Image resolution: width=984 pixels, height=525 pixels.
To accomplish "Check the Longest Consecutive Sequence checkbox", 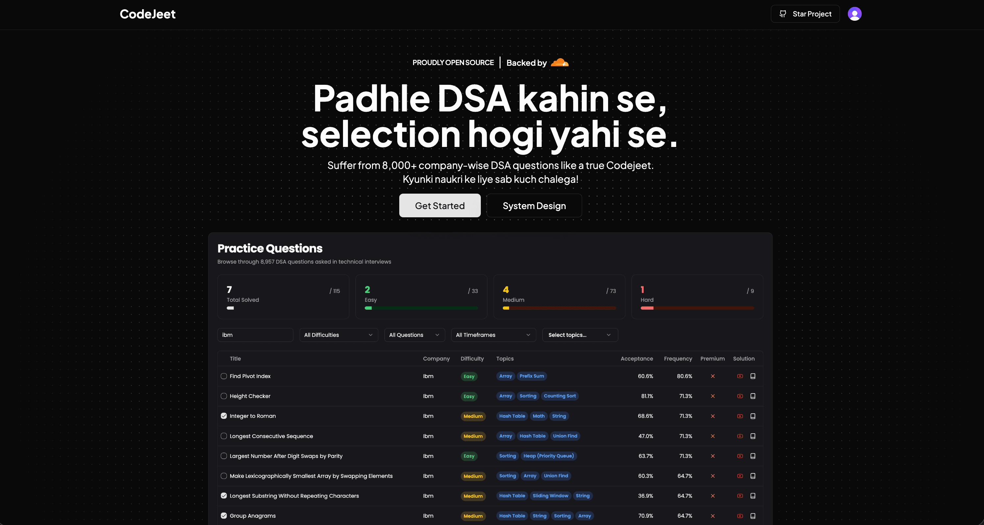I will (224, 436).
